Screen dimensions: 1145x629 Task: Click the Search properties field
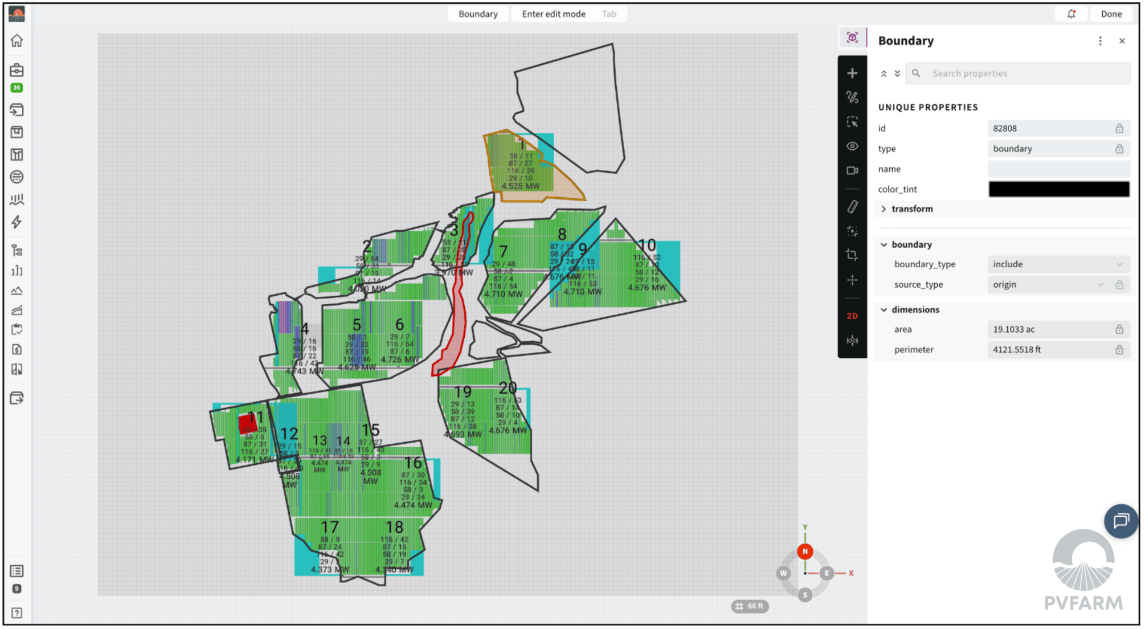click(x=1017, y=73)
